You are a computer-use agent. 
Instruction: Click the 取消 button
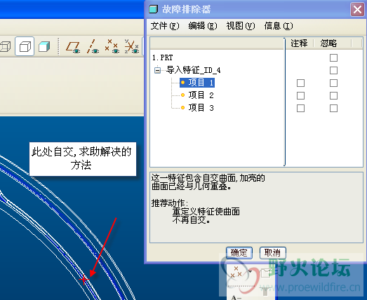pos(273,253)
